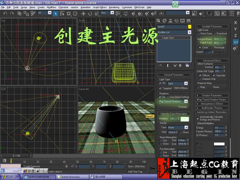Open the Modifiers menu
240x180 pixels.
pyautogui.click(x=51, y=7)
